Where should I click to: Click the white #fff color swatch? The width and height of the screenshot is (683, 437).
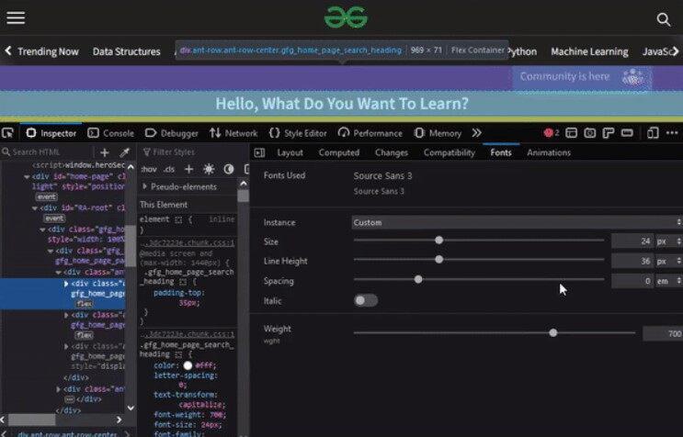coord(188,365)
